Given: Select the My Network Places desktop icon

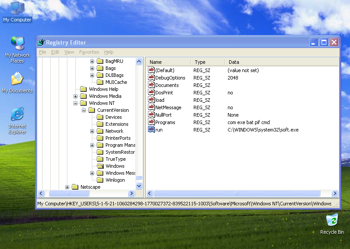Looking at the screenshot, I should 17,50.
